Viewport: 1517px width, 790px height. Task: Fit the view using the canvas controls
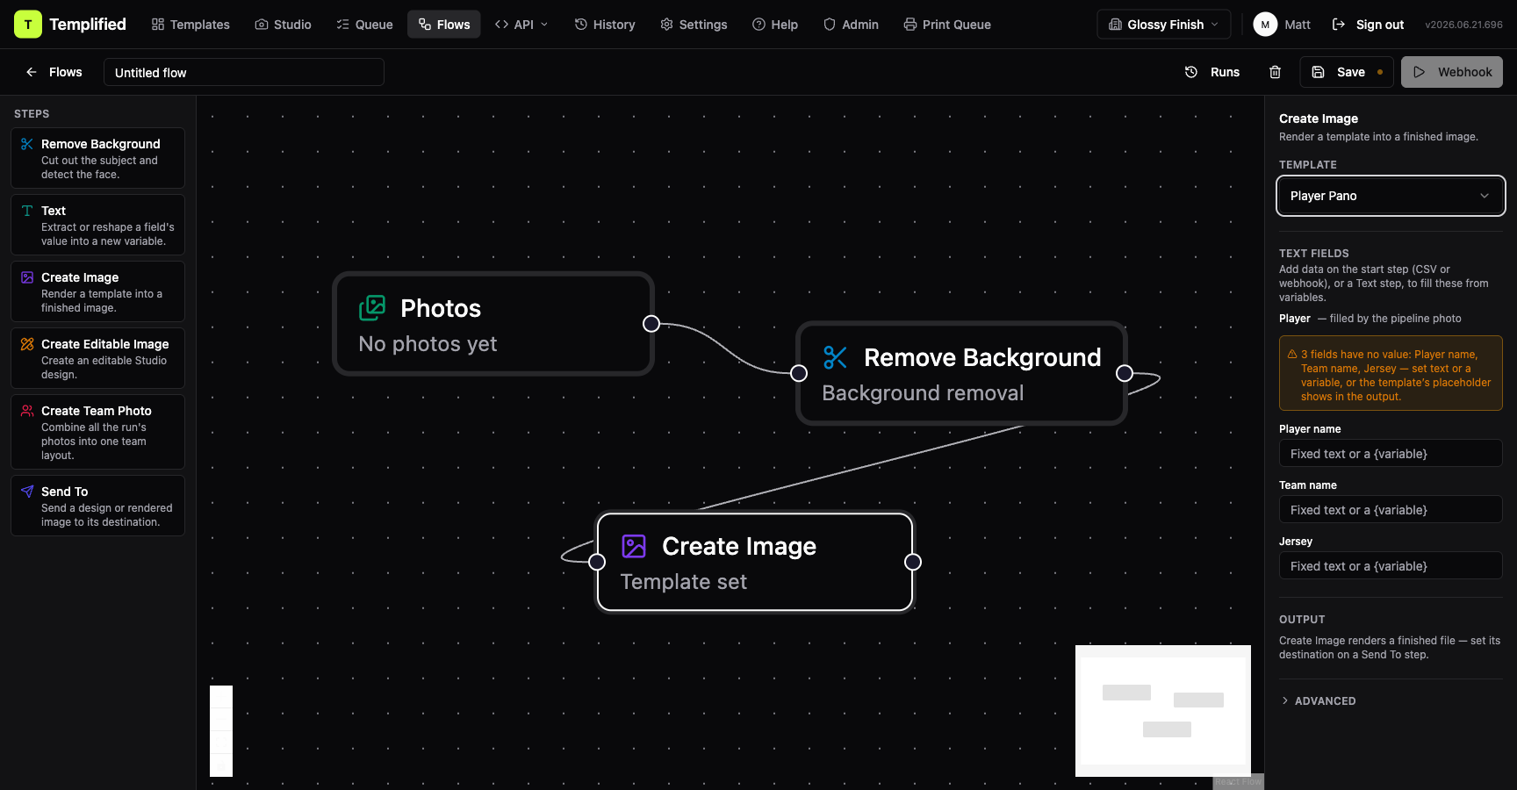click(221, 743)
